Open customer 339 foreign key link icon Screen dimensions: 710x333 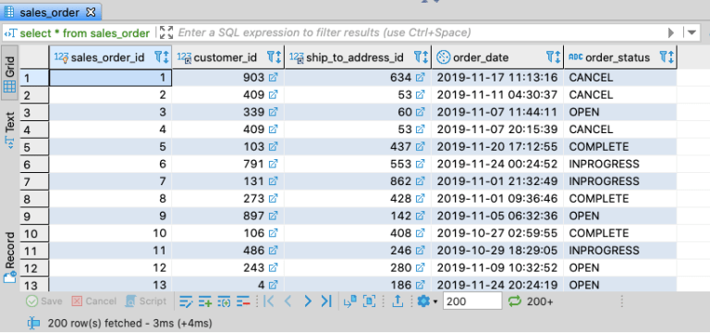273,112
